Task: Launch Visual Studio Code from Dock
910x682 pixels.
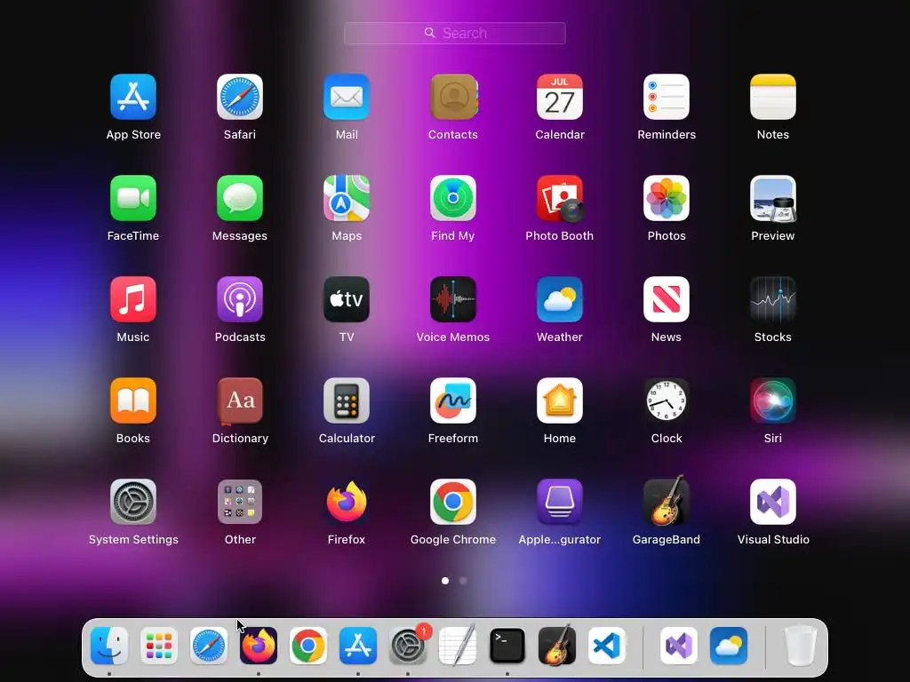Action: click(607, 646)
